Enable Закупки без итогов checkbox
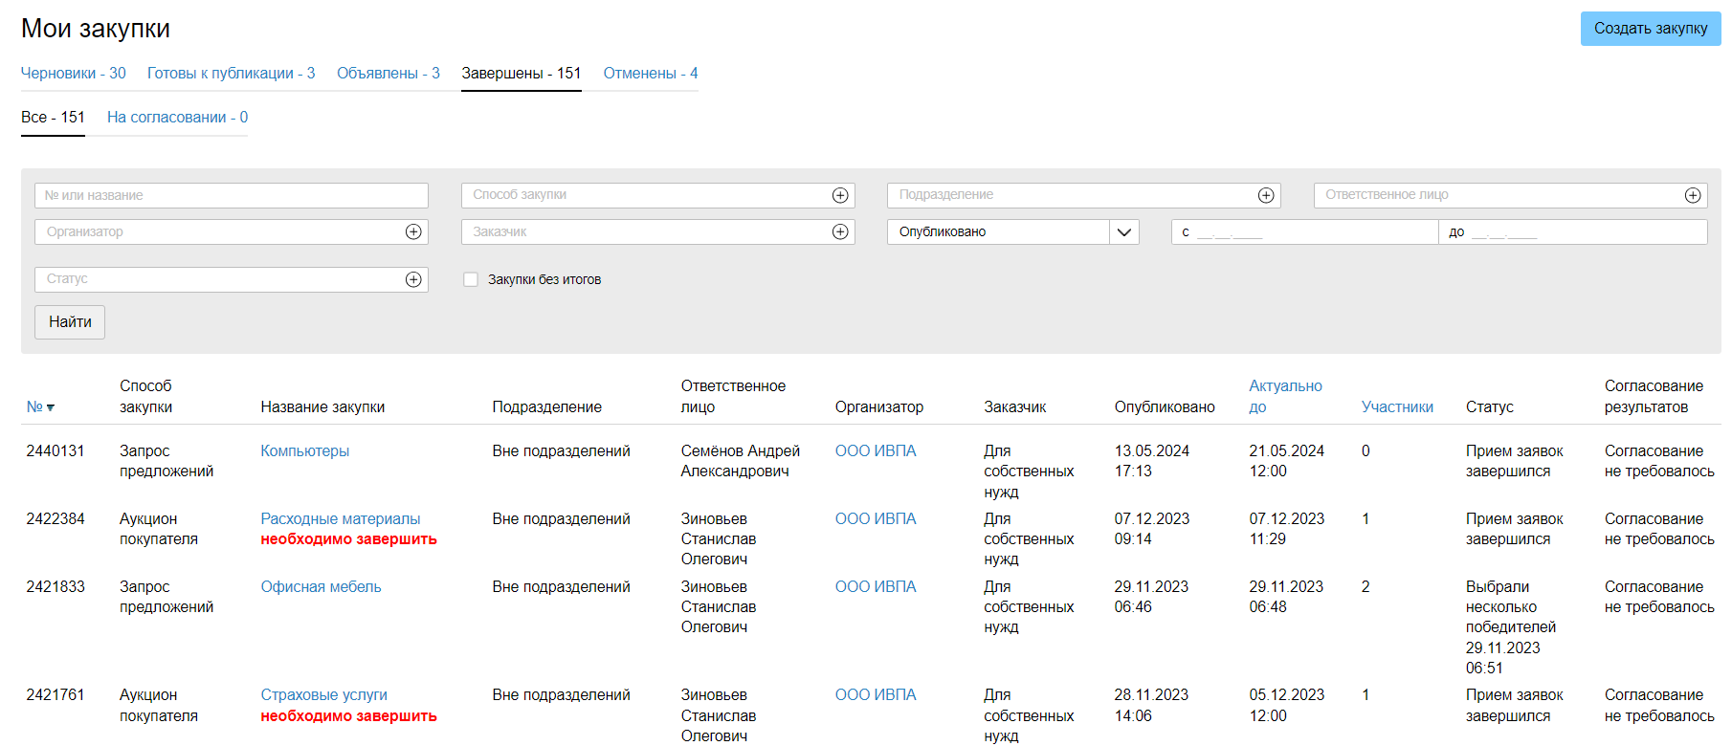 tap(471, 279)
